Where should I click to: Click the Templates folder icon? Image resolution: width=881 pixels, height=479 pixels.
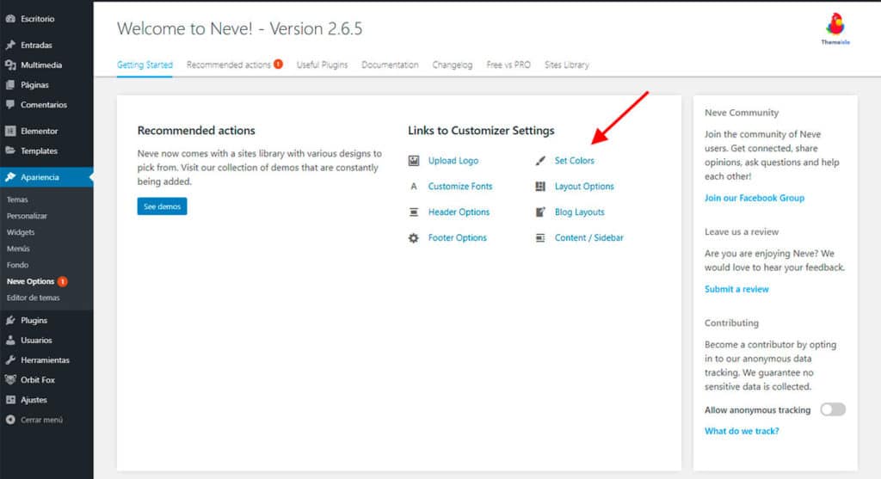pos(10,150)
